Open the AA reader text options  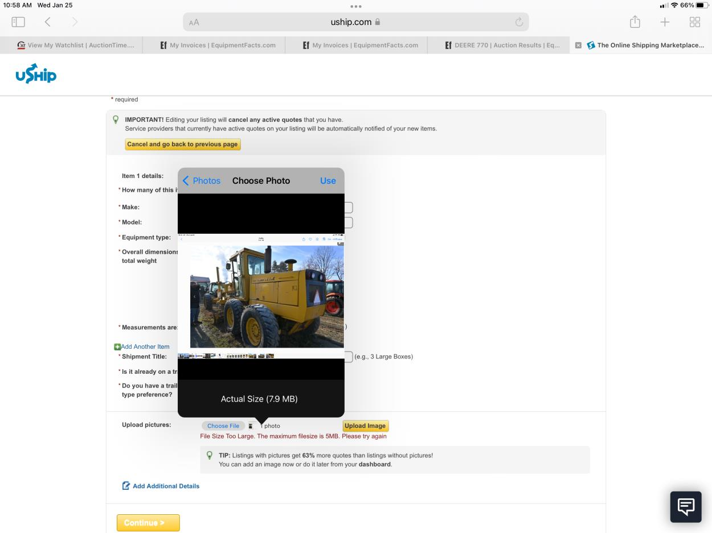[x=194, y=22]
